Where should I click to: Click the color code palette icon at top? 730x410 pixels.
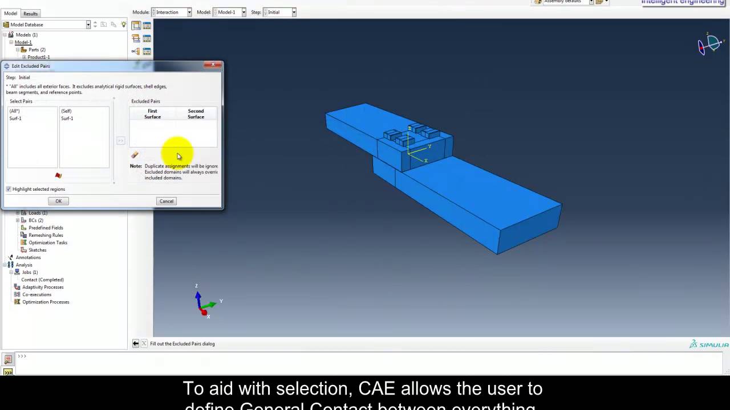pyautogui.click(x=538, y=2)
